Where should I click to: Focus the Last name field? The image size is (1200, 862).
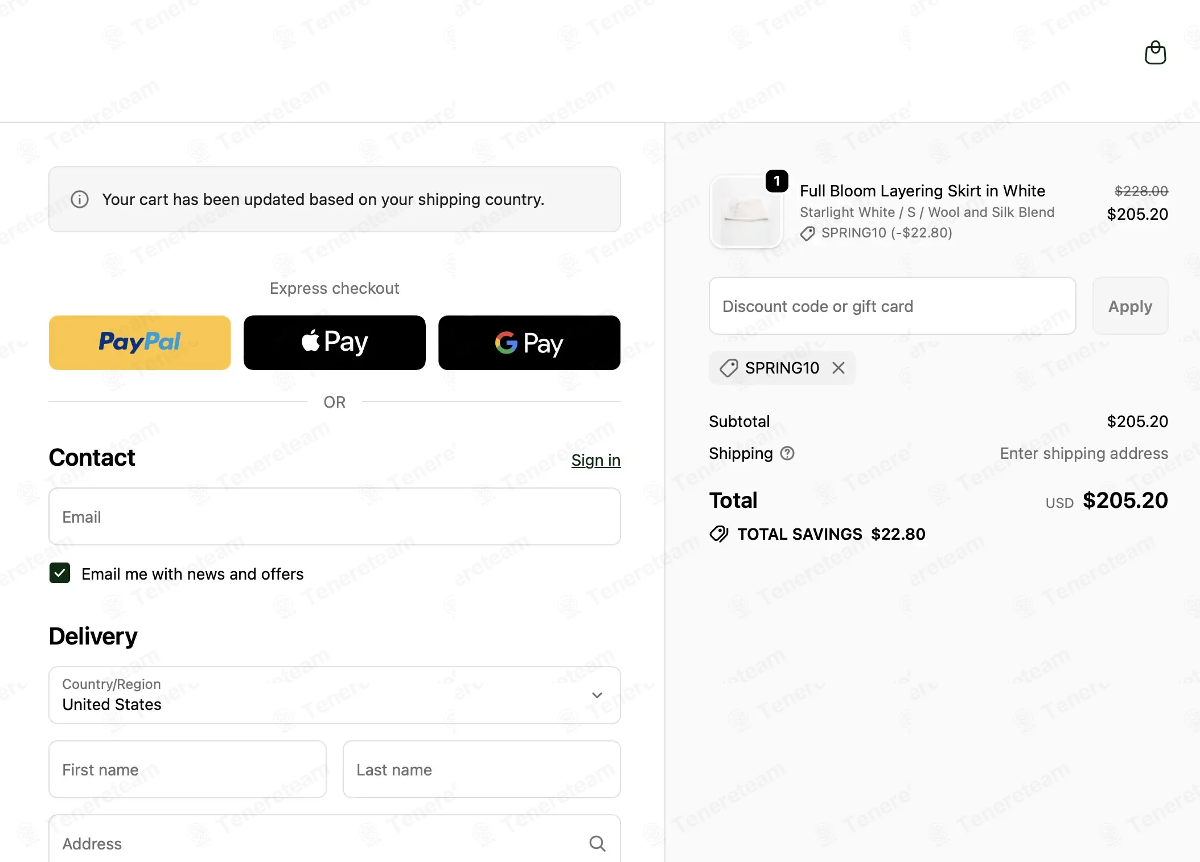(x=482, y=769)
